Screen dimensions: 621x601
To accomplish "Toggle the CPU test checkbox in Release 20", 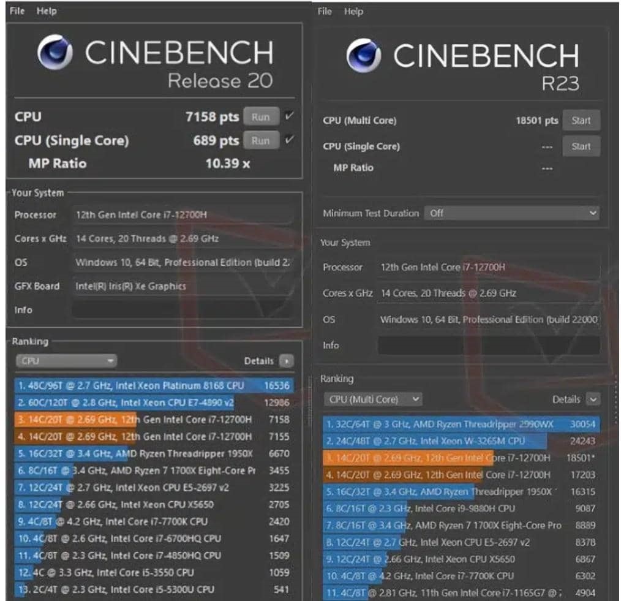I will [x=290, y=116].
